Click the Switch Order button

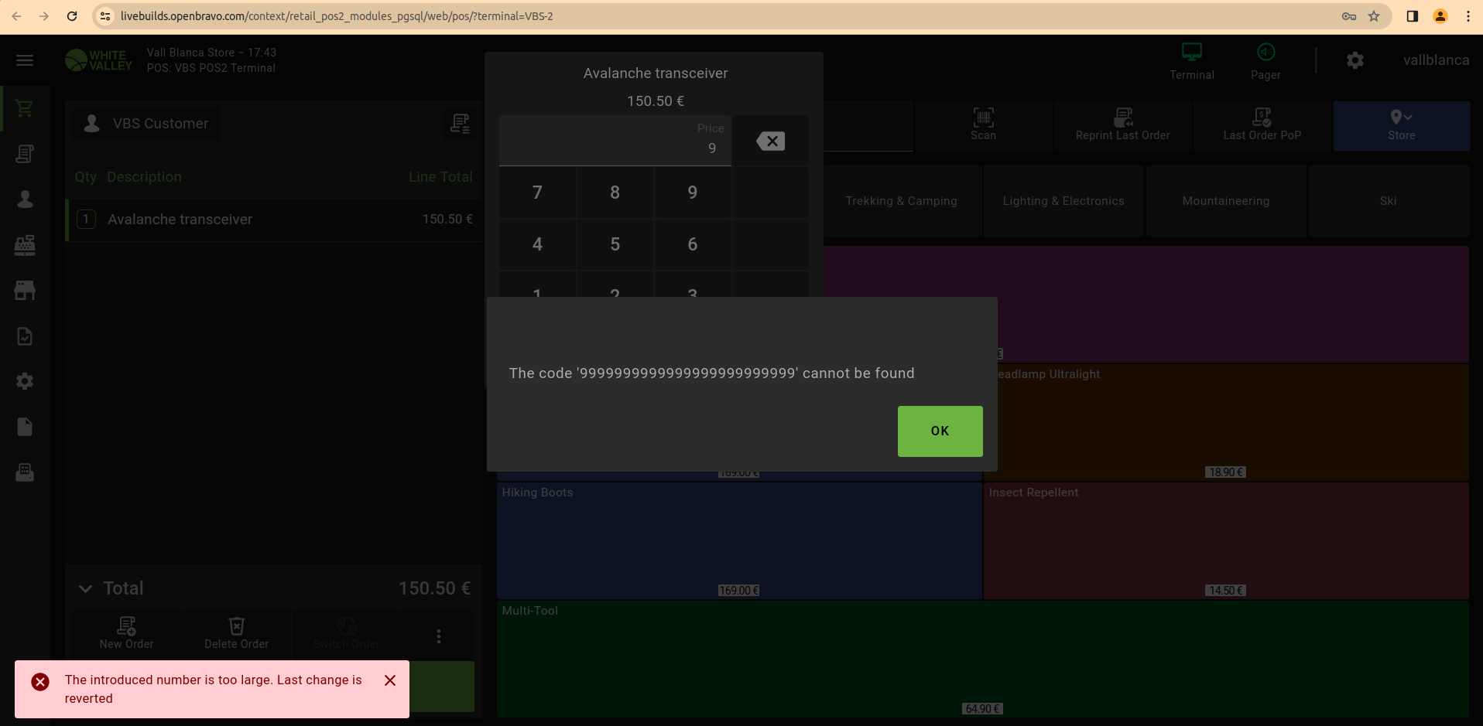tap(347, 633)
